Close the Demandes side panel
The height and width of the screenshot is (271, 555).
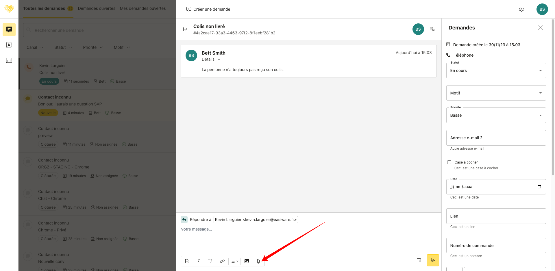click(540, 28)
